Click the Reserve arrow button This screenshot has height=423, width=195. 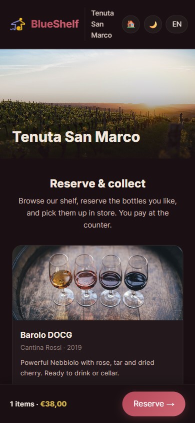pyautogui.click(x=154, y=404)
